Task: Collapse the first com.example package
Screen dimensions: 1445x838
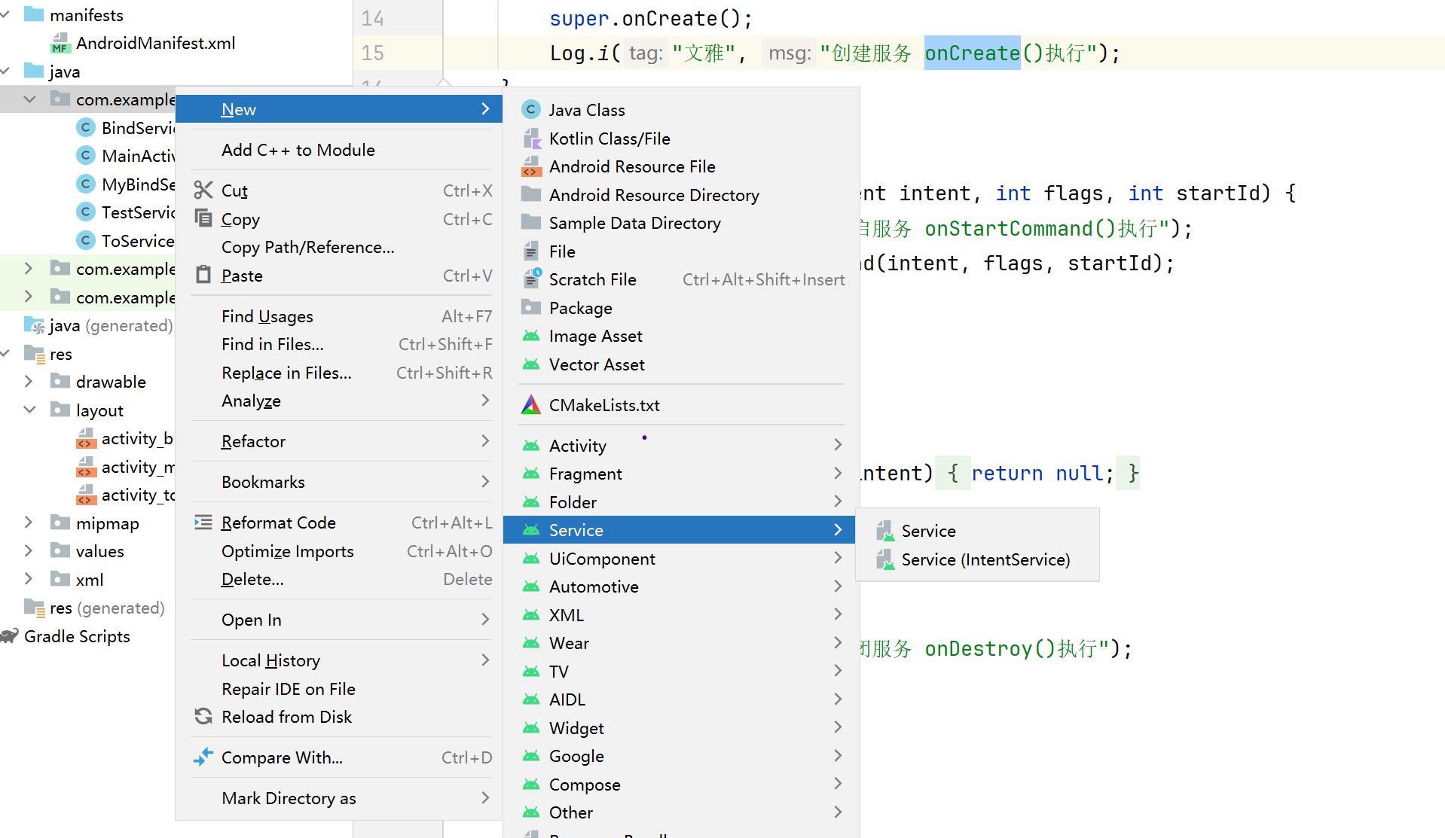Action: coord(30,99)
